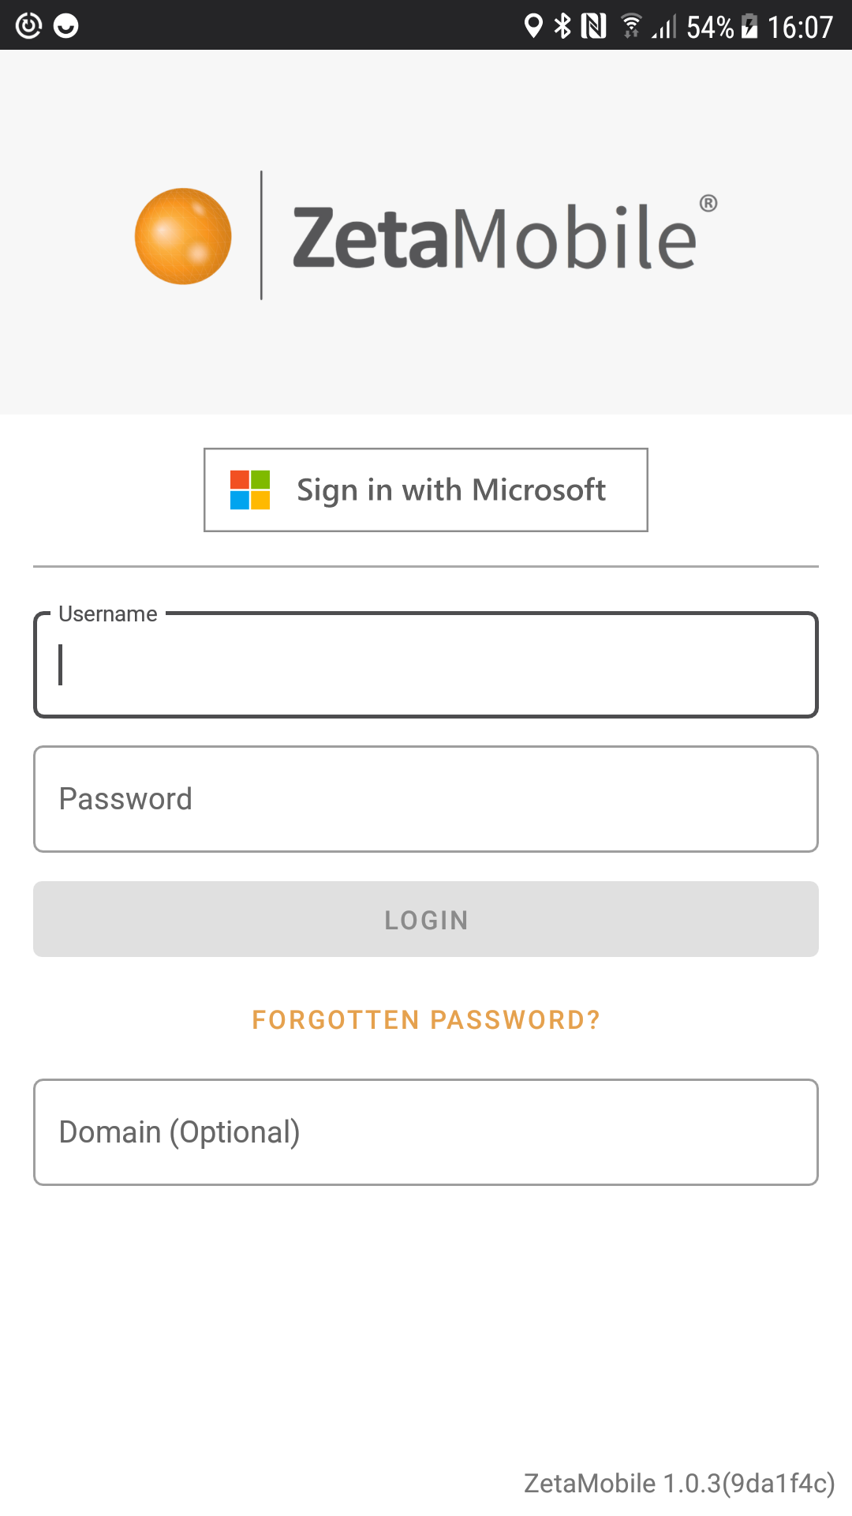The width and height of the screenshot is (852, 1516).
Task: Tap the Microsoft four-color logo icon
Action: click(250, 490)
